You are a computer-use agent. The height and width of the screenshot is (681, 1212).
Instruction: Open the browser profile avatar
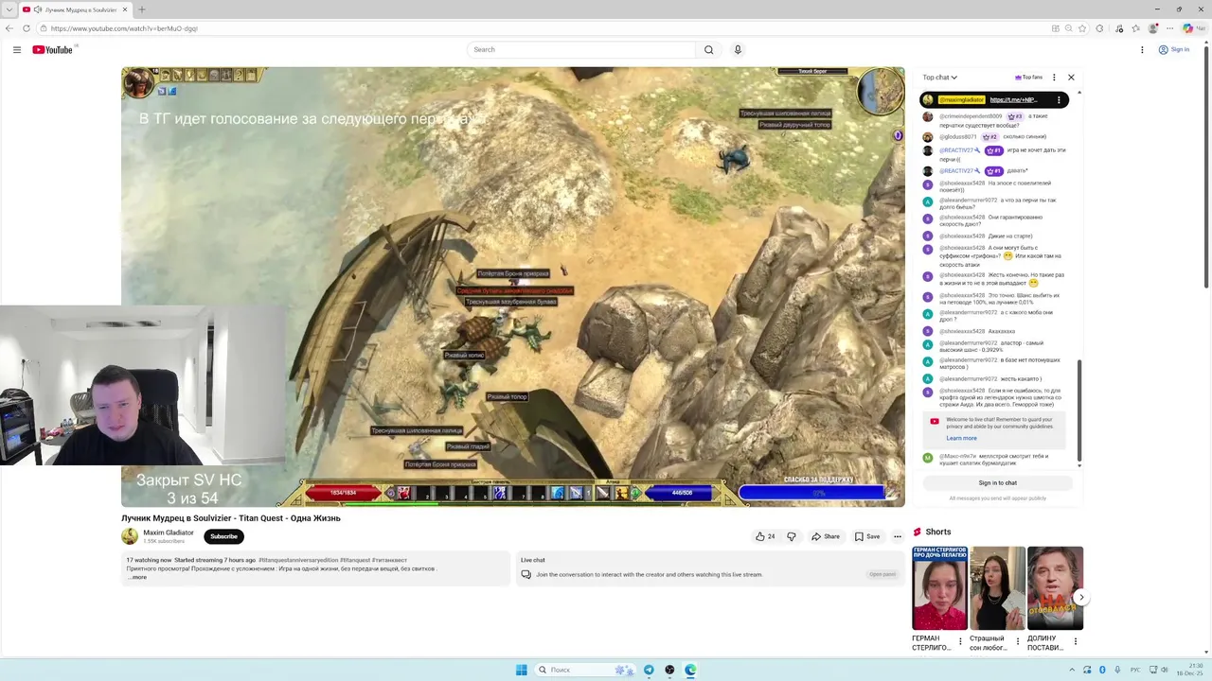[1153, 28]
